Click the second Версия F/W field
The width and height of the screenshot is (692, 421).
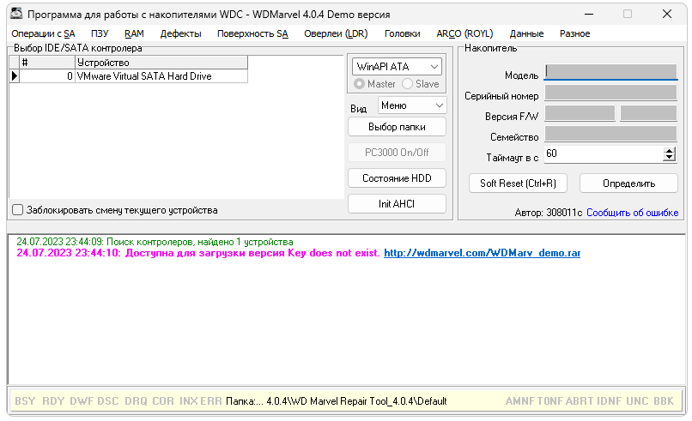[648, 113]
